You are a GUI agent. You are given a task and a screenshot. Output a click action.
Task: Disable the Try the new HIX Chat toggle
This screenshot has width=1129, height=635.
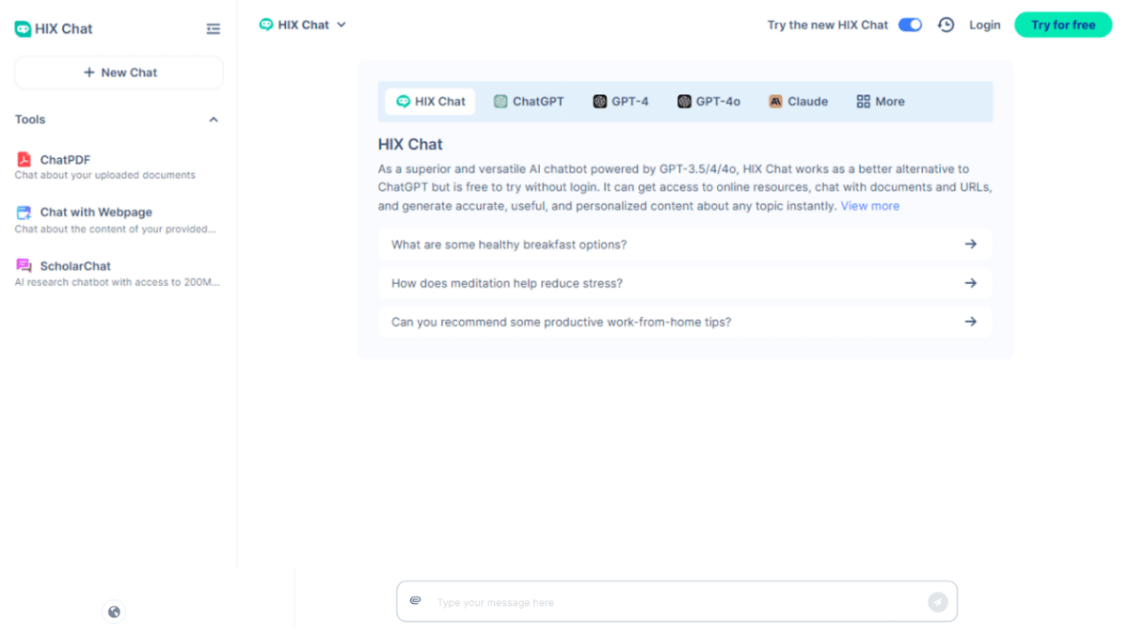(x=910, y=24)
